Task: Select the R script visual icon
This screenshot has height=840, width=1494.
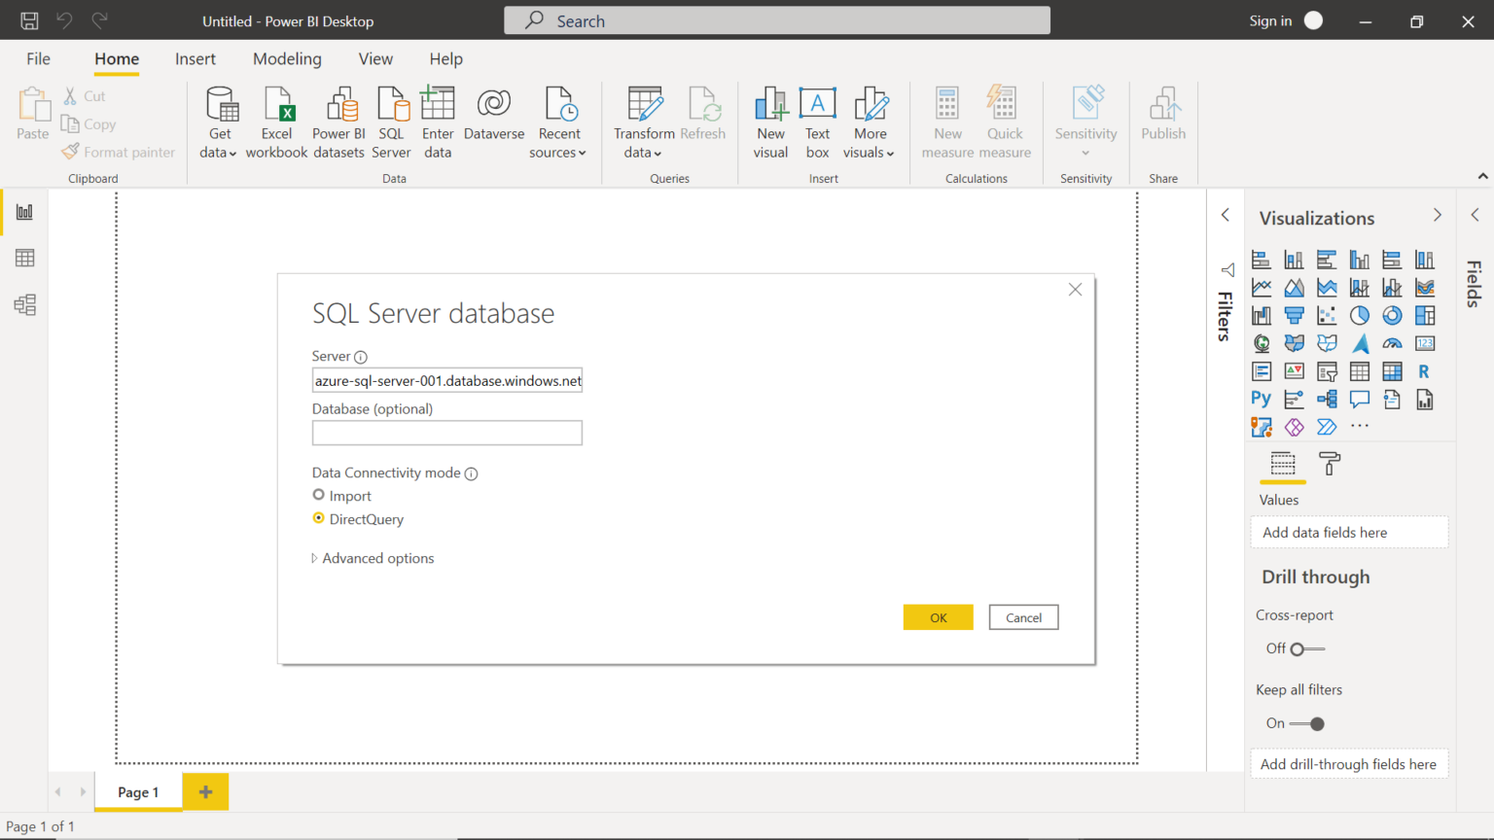Action: click(1425, 370)
